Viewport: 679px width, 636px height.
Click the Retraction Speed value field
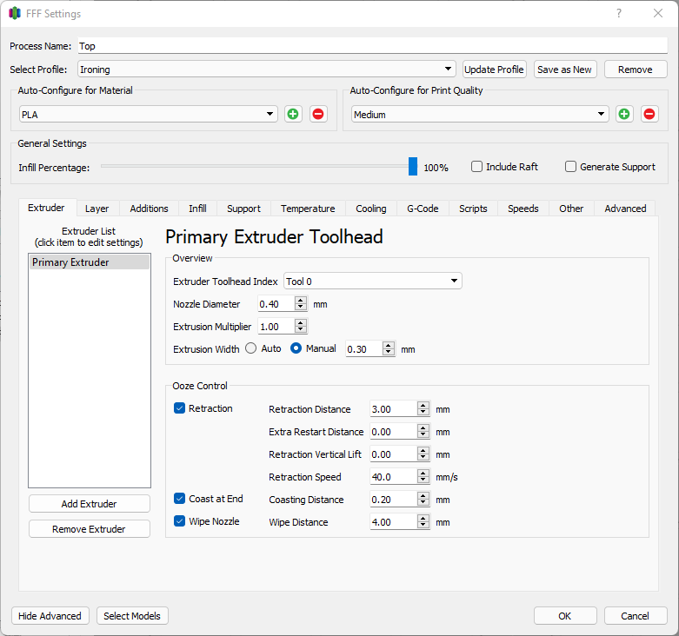393,477
